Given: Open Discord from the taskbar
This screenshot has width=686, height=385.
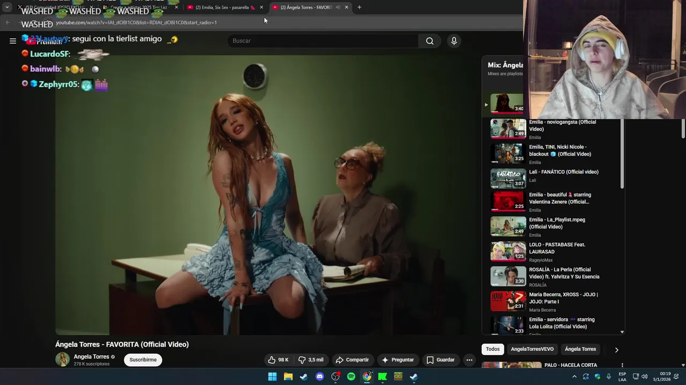Looking at the screenshot, I should 320,376.
